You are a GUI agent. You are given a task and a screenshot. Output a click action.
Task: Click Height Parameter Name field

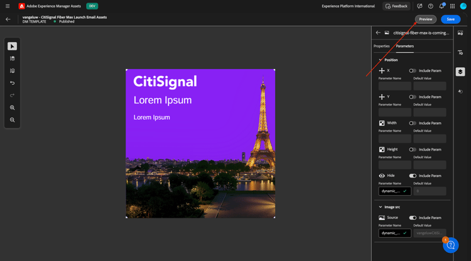point(395,165)
